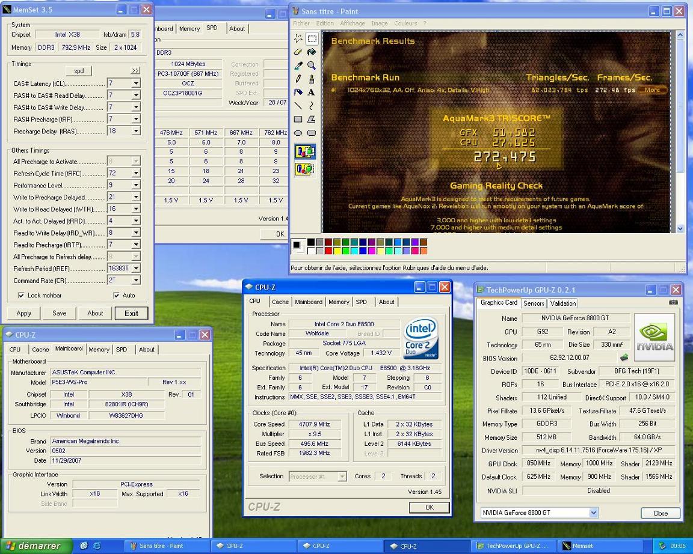This screenshot has width=693, height=554.
Task: Select the Polygon shape tool
Action: (x=312, y=119)
